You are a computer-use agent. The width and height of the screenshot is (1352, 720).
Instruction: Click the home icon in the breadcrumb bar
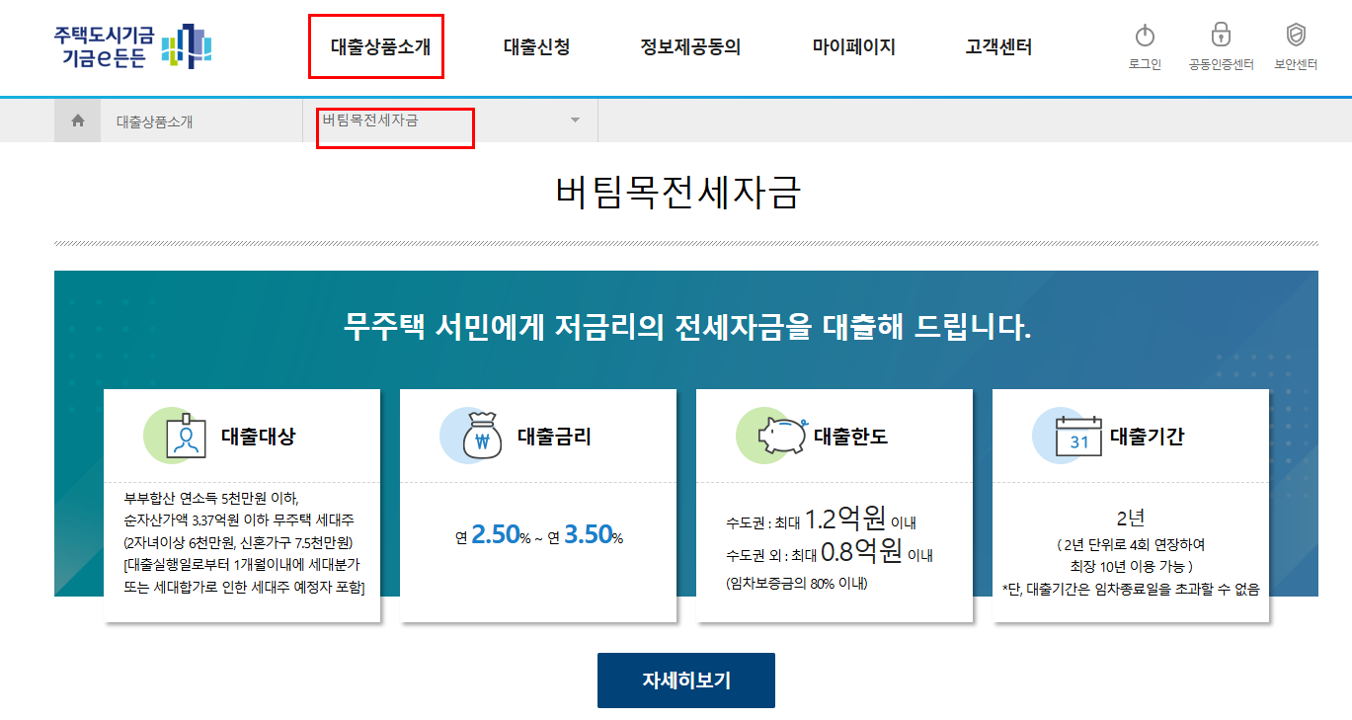point(77,120)
